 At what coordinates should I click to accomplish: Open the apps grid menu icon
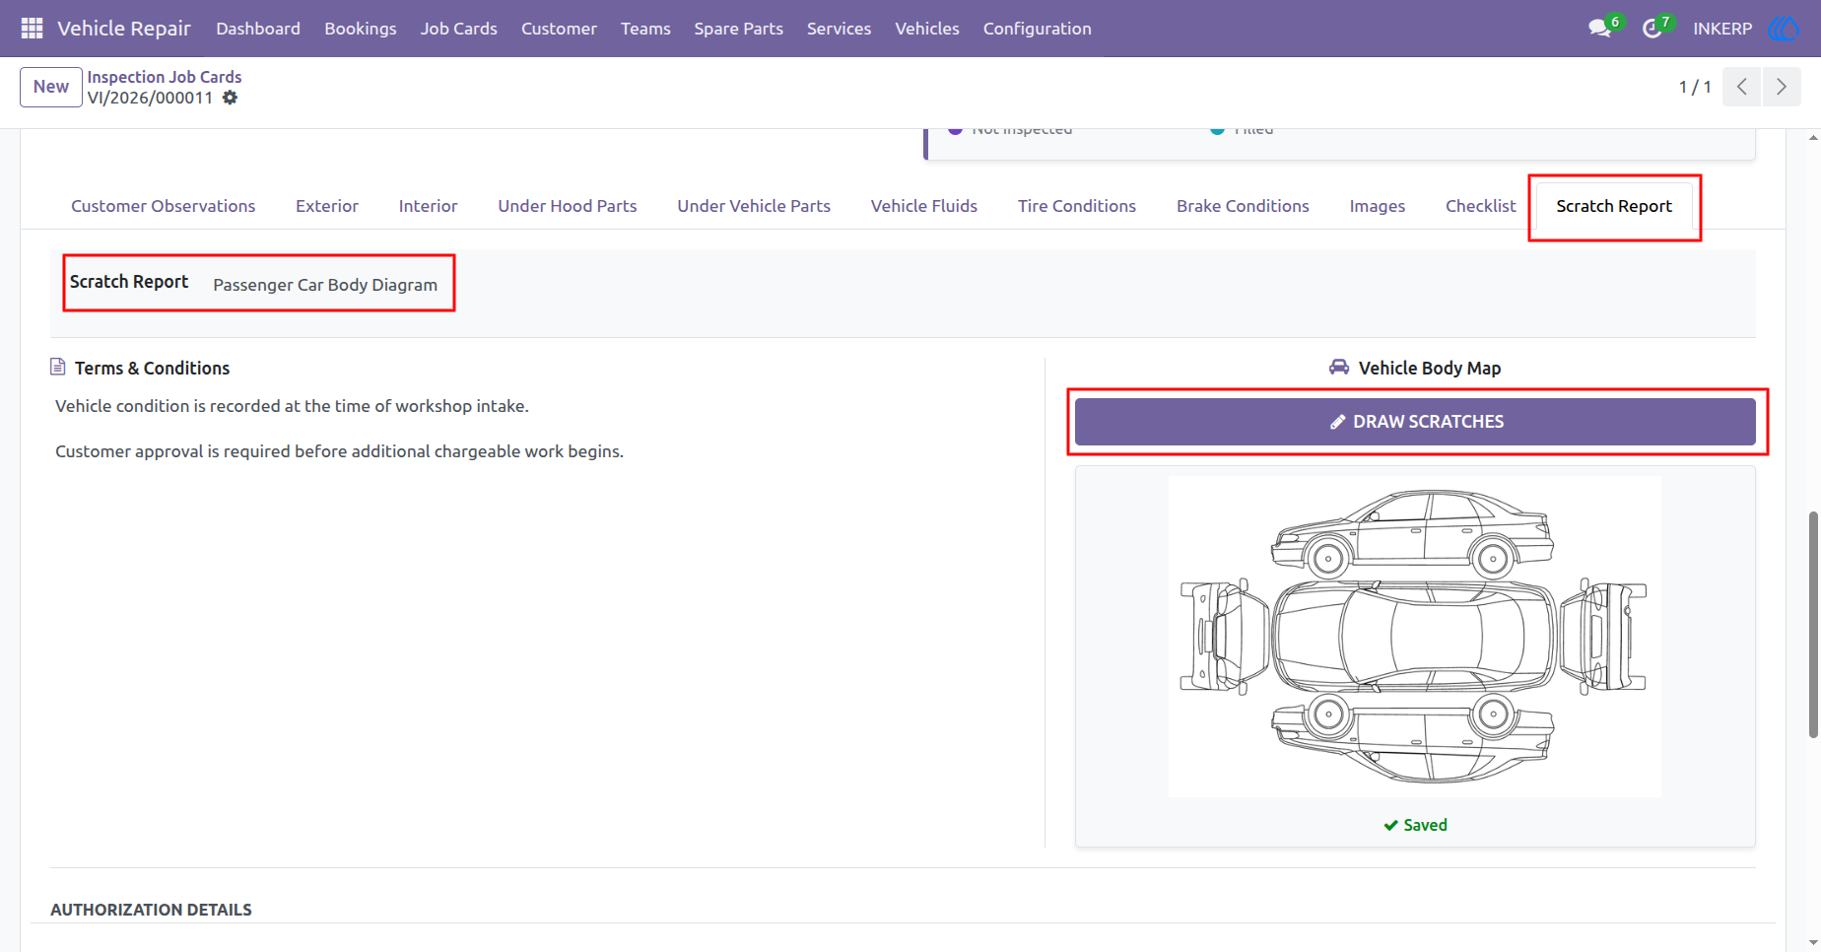pyautogui.click(x=32, y=29)
